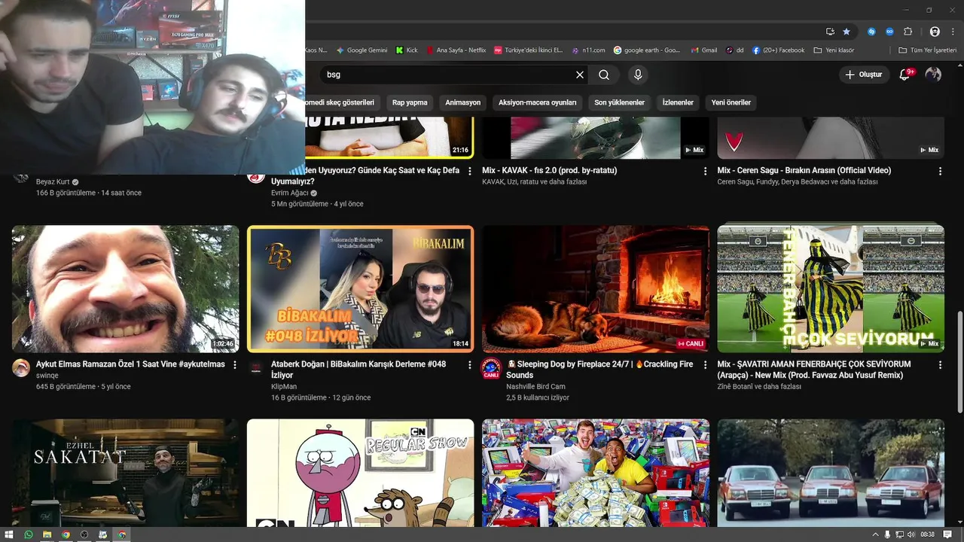This screenshot has height=542, width=964.
Task: Open the money pile video thumbnail
Action: (596, 473)
